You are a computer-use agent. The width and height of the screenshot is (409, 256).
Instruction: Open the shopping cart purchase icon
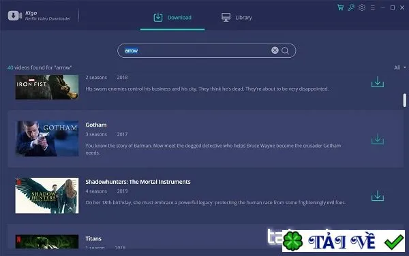[x=340, y=7]
